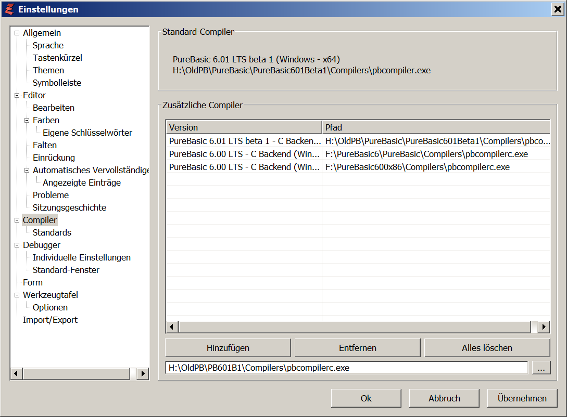Select Sprache in the settings tree
This screenshot has height=417, width=567.
tap(48, 45)
